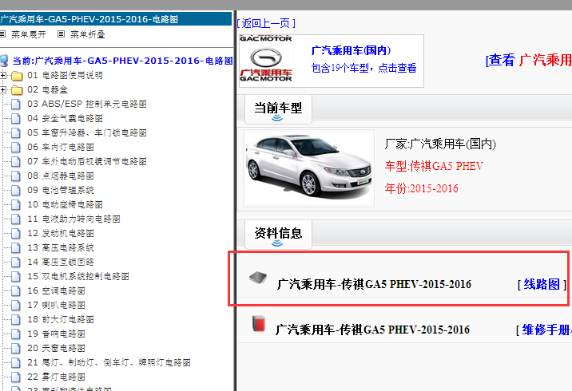The width and height of the screenshot is (572, 391).
Task: Open 20 天窗电路图 tree item
Action: pyautogui.click(x=56, y=348)
